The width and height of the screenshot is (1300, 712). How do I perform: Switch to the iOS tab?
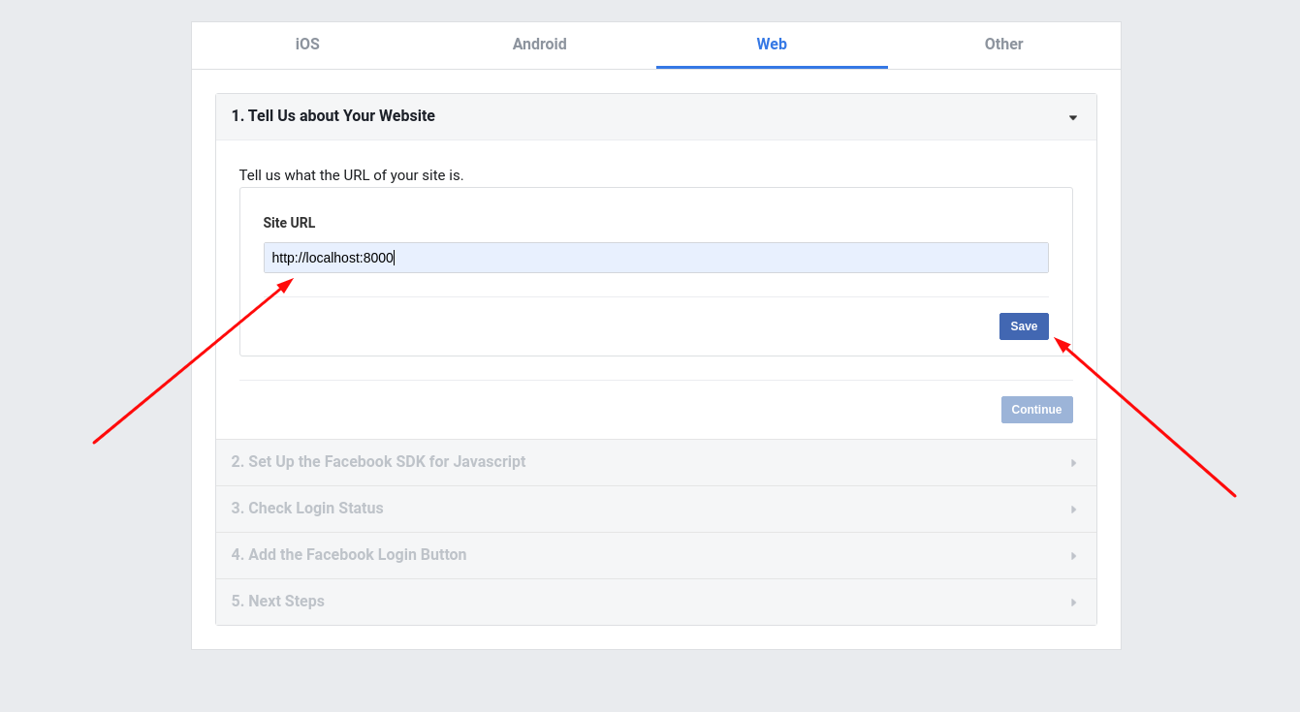[307, 45]
